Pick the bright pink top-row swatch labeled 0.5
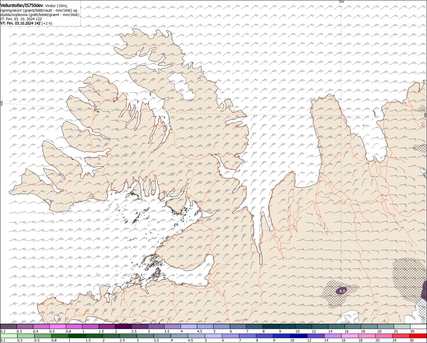The image size is (427, 343). (x=57, y=326)
